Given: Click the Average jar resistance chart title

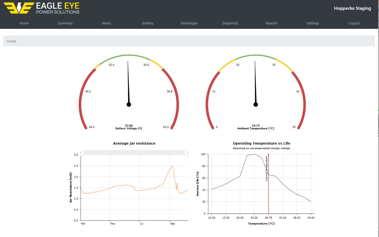Looking at the screenshot, I should (x=134, y=143).
